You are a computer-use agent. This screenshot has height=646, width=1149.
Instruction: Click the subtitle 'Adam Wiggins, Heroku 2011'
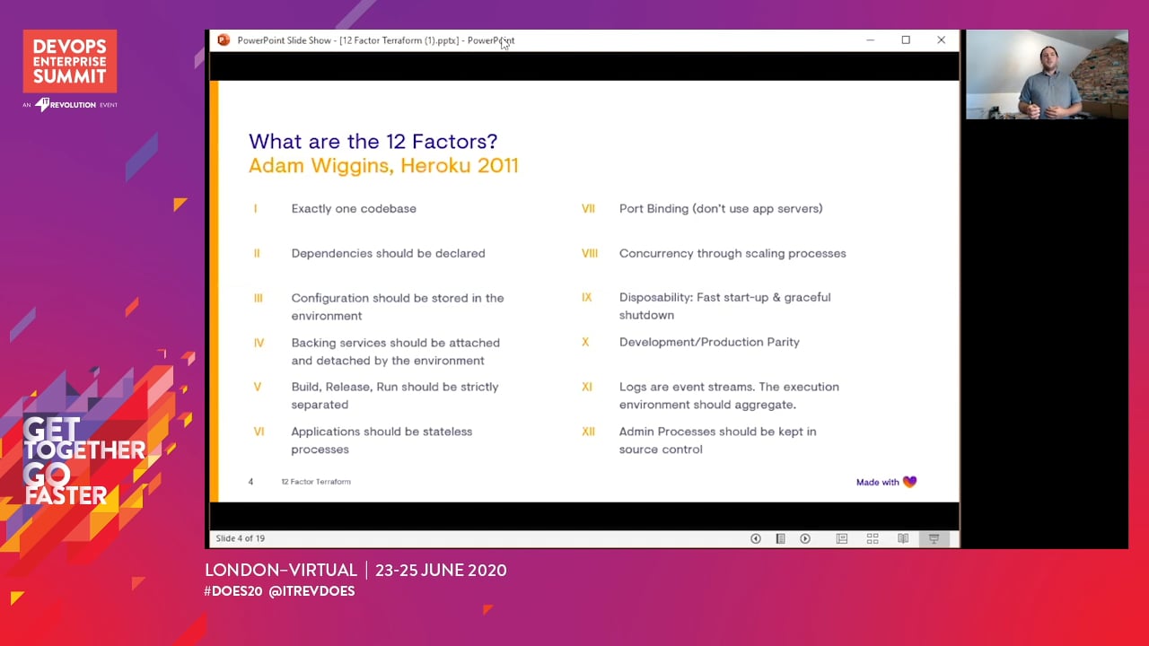[x=383, y=166]
